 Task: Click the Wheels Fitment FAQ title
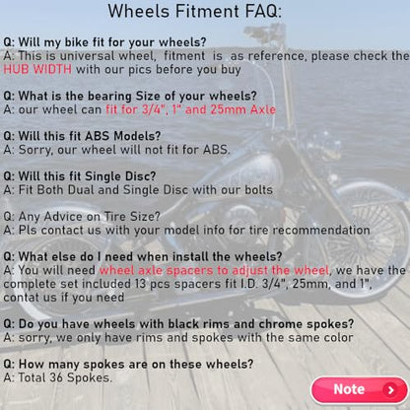(x=195, y=11)
